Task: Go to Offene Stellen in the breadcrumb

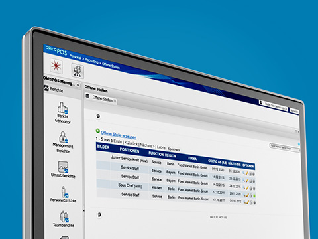Action: 111,66
